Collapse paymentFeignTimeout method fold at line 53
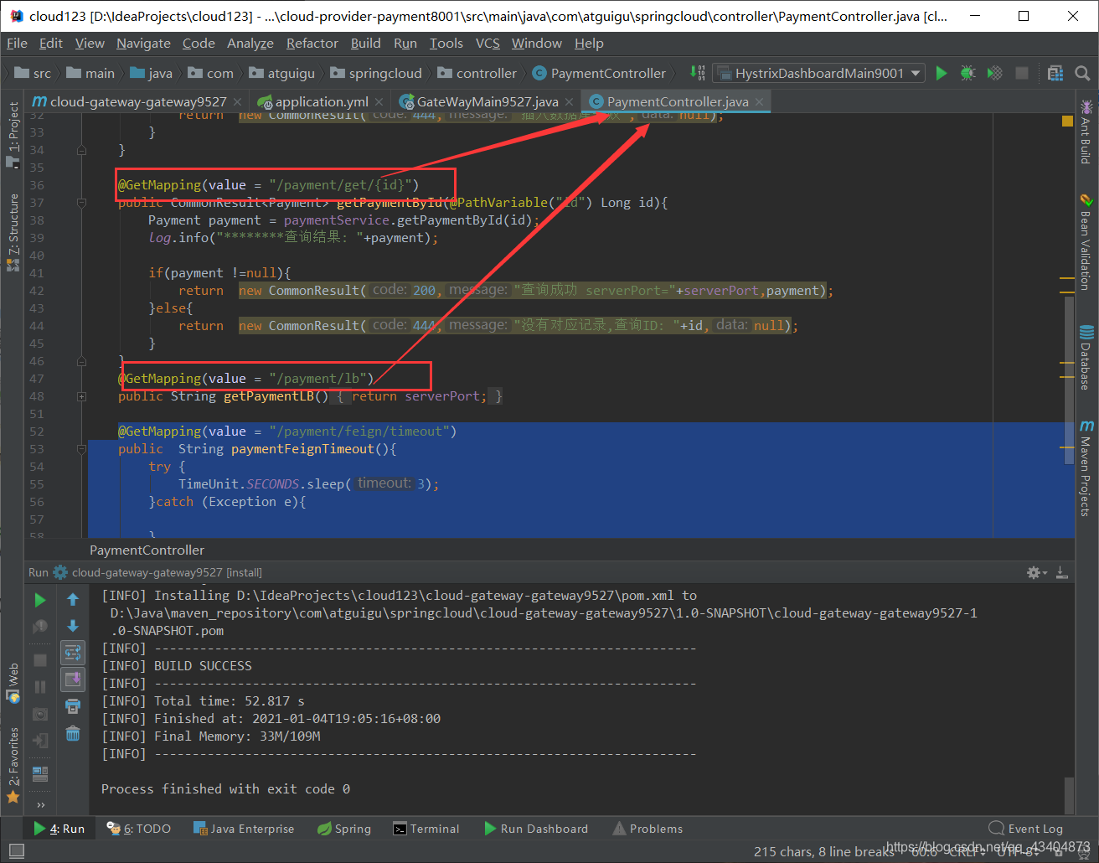Viewport: 1099px width, 863px height. (81, 449)
